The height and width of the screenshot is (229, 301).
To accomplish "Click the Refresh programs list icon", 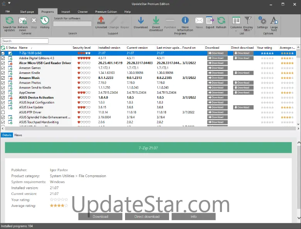I will [x=221, y=21].
